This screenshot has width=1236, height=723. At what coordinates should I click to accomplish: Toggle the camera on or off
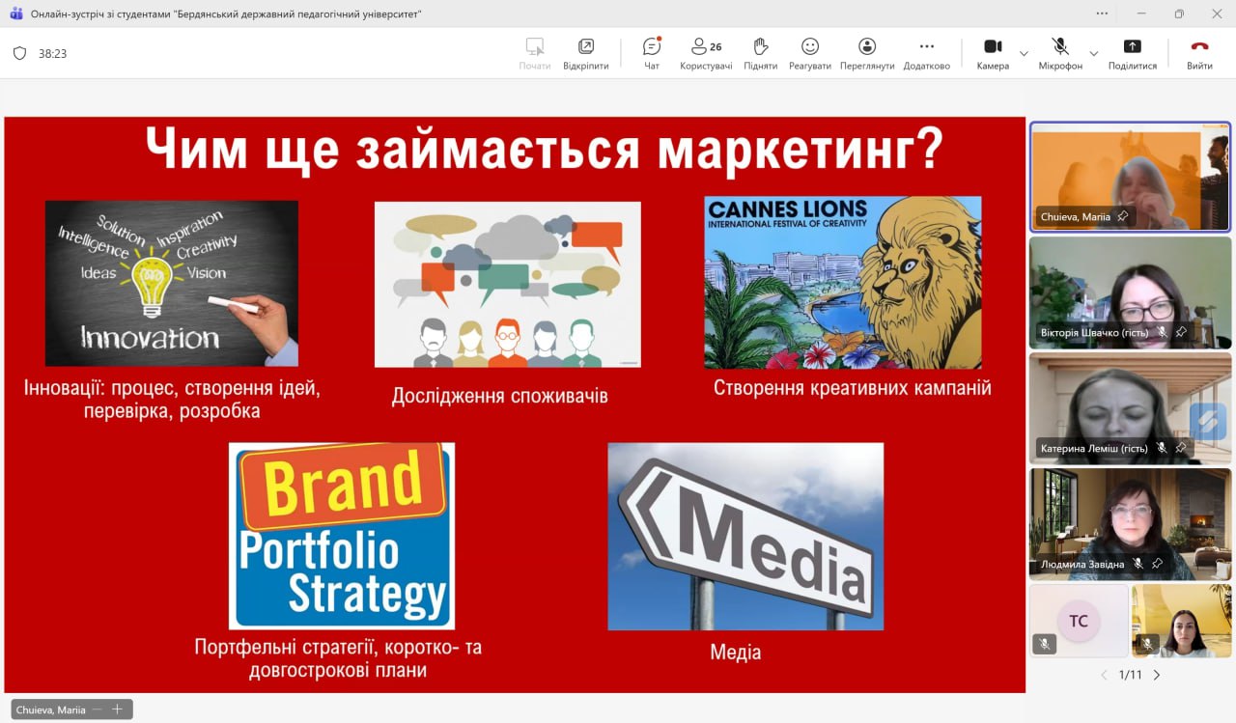992,53
